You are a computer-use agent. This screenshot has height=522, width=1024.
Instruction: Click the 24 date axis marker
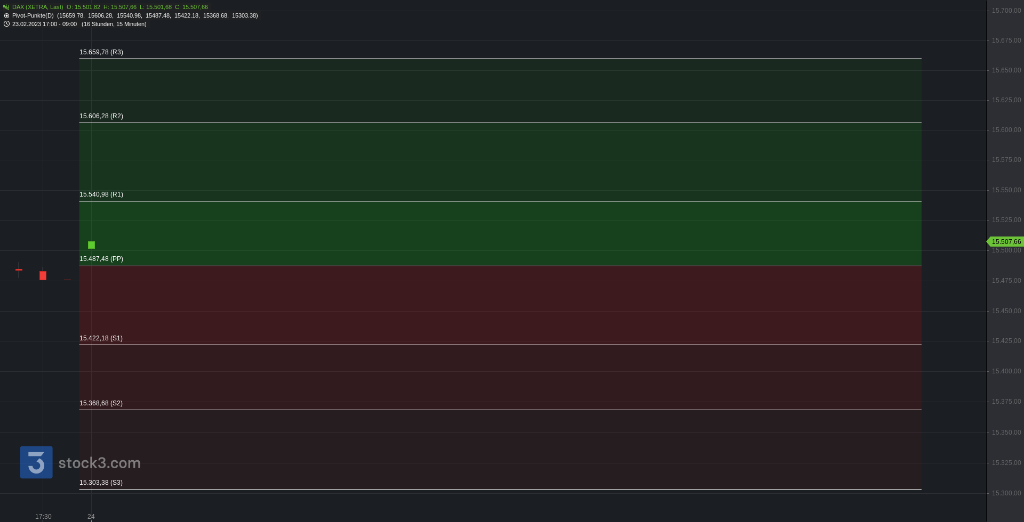tap(91, 517)
